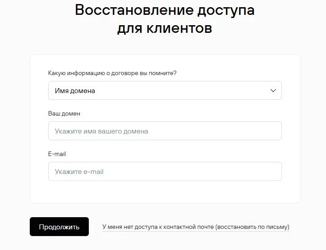Screen dimensions: 326x250
Task: Click the "Какую информацию о договоре вы помните?" label
Action: coord(112,73)
